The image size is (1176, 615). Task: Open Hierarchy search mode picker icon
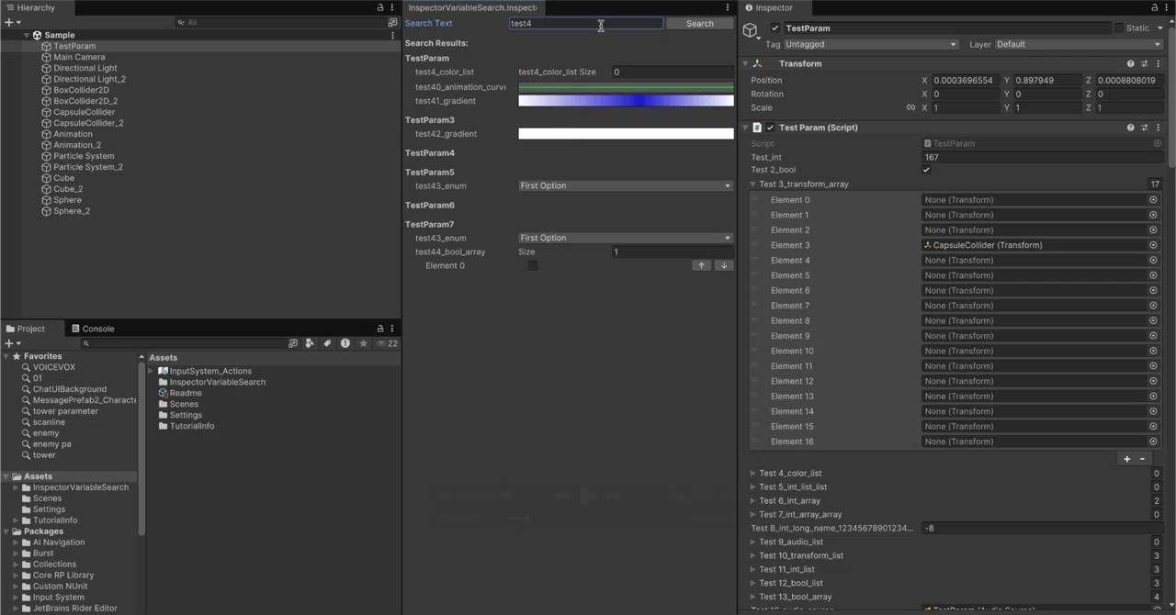(392, 22)
